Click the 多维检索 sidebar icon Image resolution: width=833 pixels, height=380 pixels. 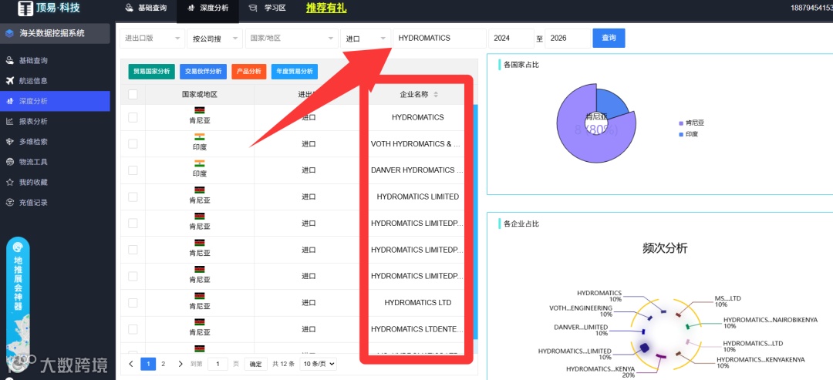(x=9, y=142)
